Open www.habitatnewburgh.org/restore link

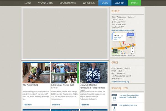point(123,30)
